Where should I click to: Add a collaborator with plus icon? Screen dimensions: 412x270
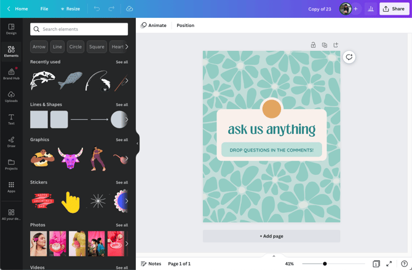click(x=355, y=9)
